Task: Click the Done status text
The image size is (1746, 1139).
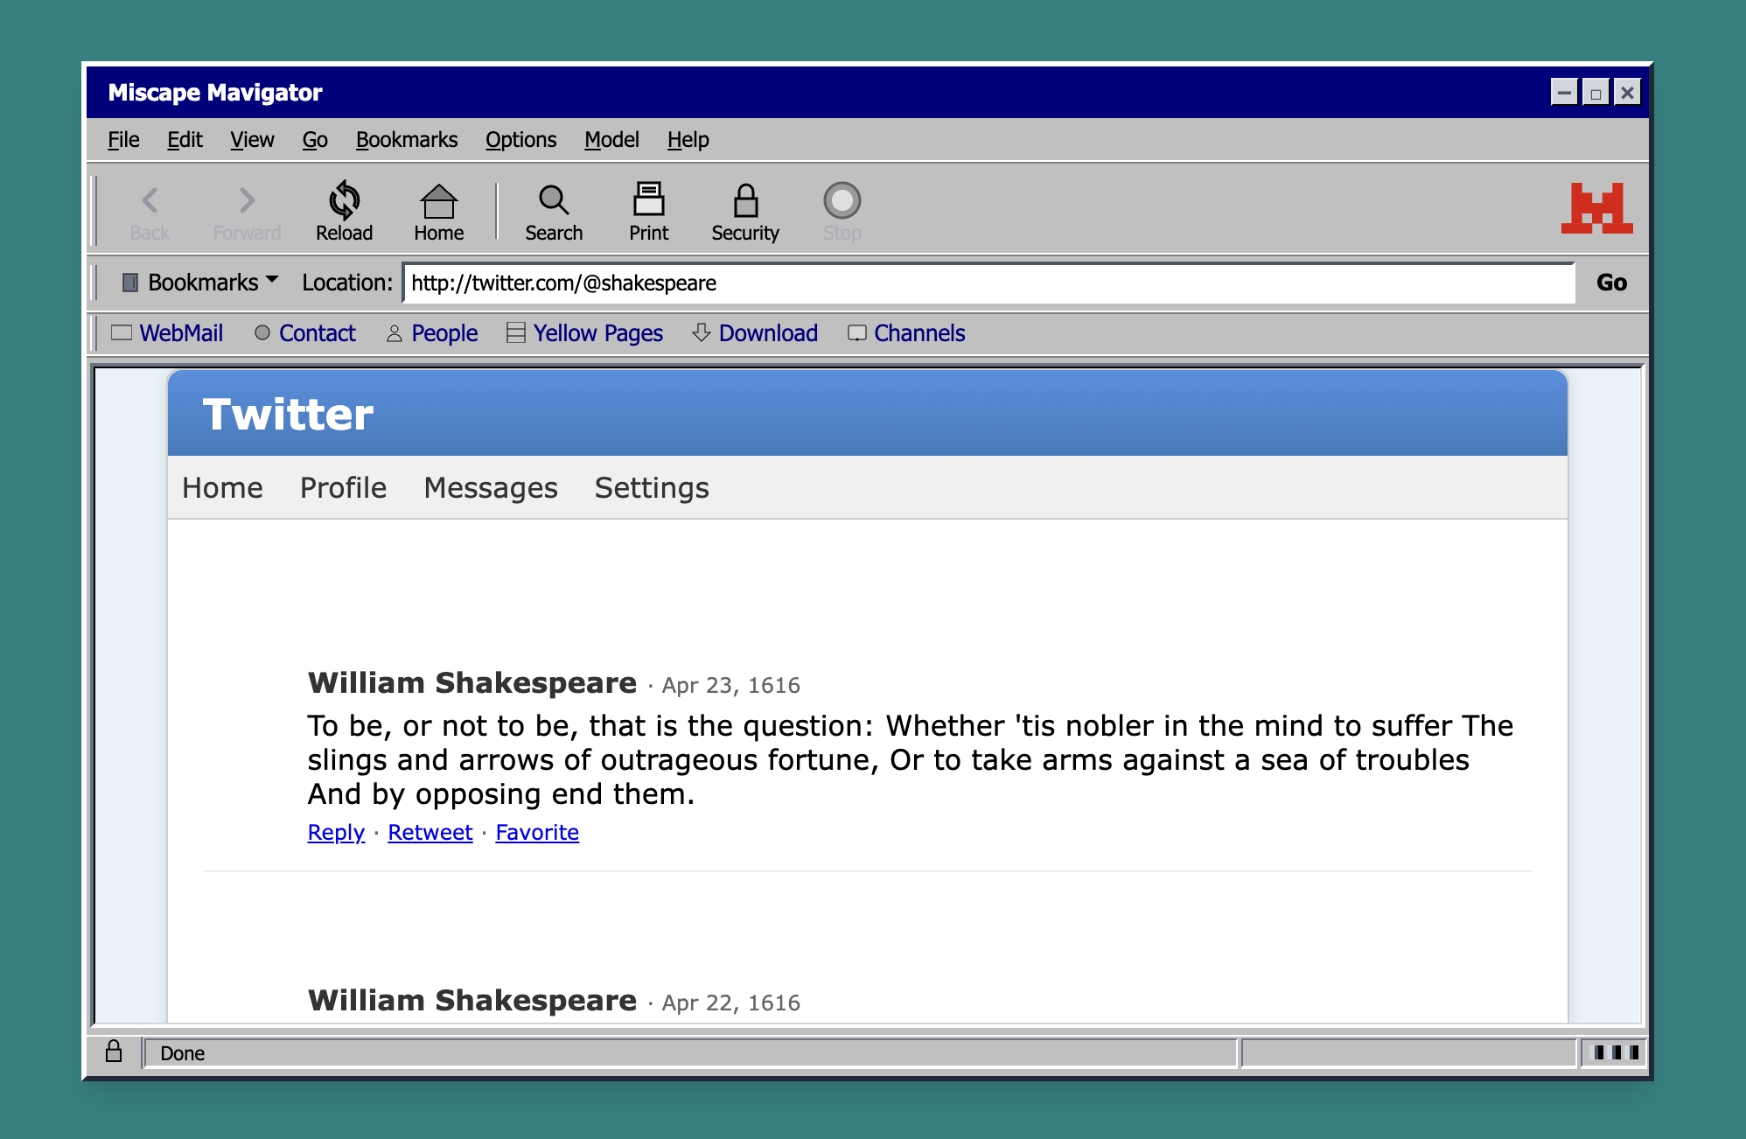Action: pyautogui.click(x=183, y=1053)
